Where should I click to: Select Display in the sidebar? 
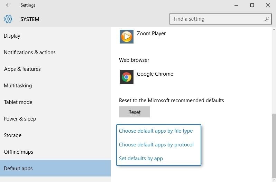(12, 36)
